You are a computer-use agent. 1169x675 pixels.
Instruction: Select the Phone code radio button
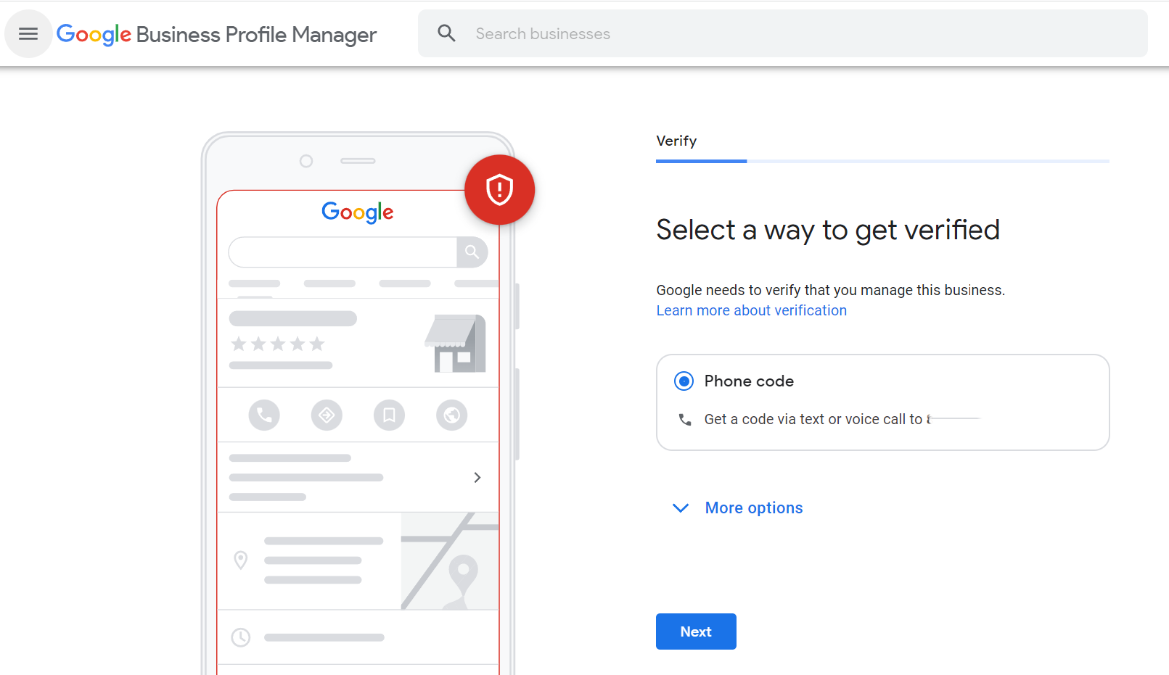(x=684, y=381)
